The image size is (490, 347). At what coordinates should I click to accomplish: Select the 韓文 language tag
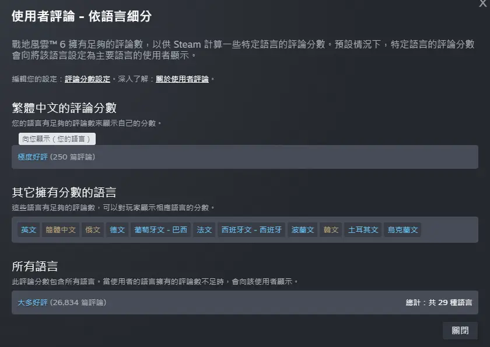[330, 229]
